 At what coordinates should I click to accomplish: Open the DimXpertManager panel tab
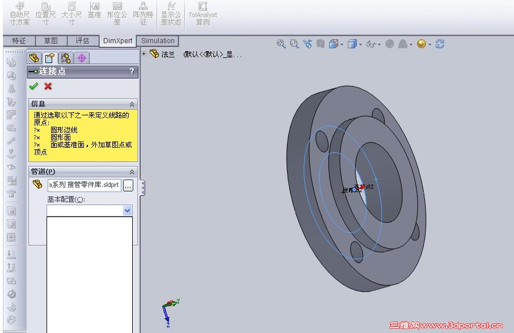point(82,58)
